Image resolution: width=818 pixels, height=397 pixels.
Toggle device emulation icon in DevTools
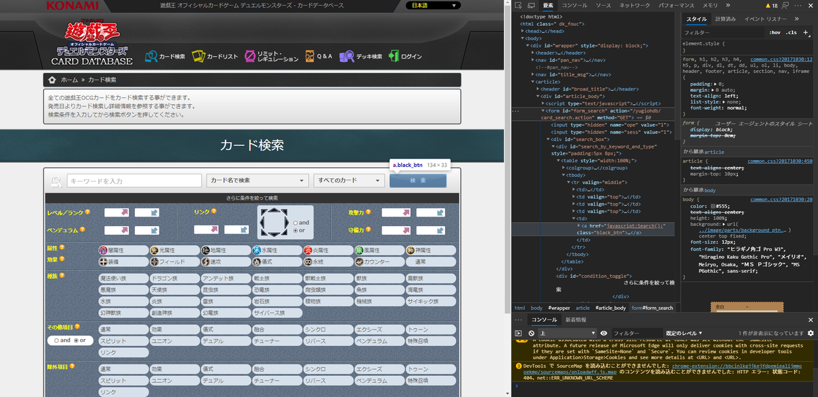pyautogui.click(x=532, y=5)
